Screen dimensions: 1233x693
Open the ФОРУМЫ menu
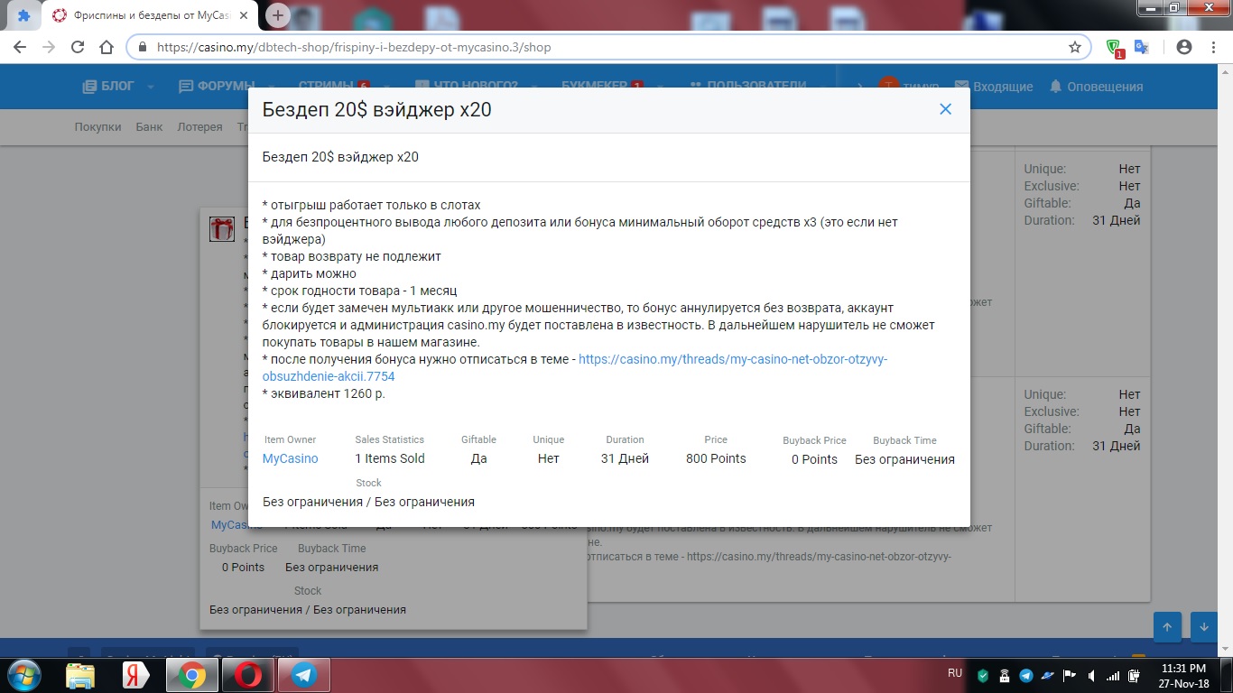(217, 86)
